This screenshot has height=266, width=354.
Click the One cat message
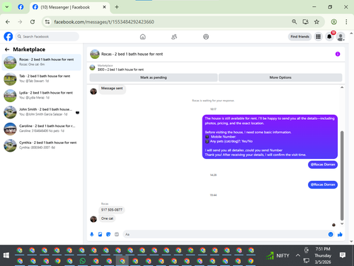point(107,218)
